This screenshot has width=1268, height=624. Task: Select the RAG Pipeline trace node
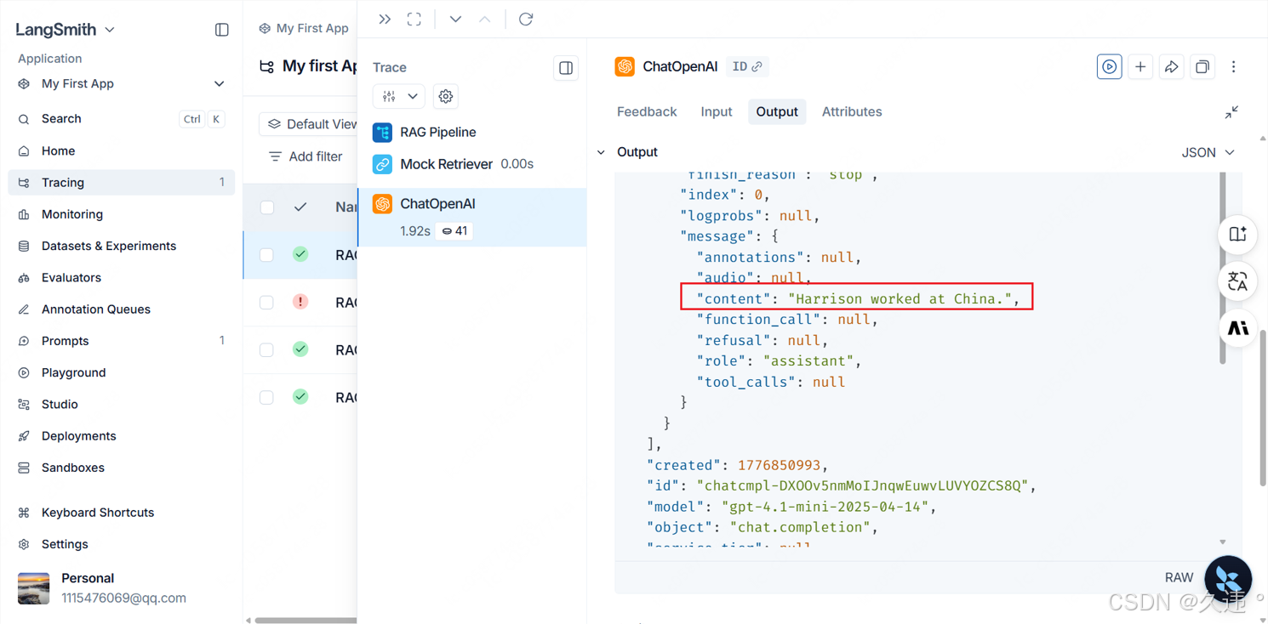pos(472,132)
